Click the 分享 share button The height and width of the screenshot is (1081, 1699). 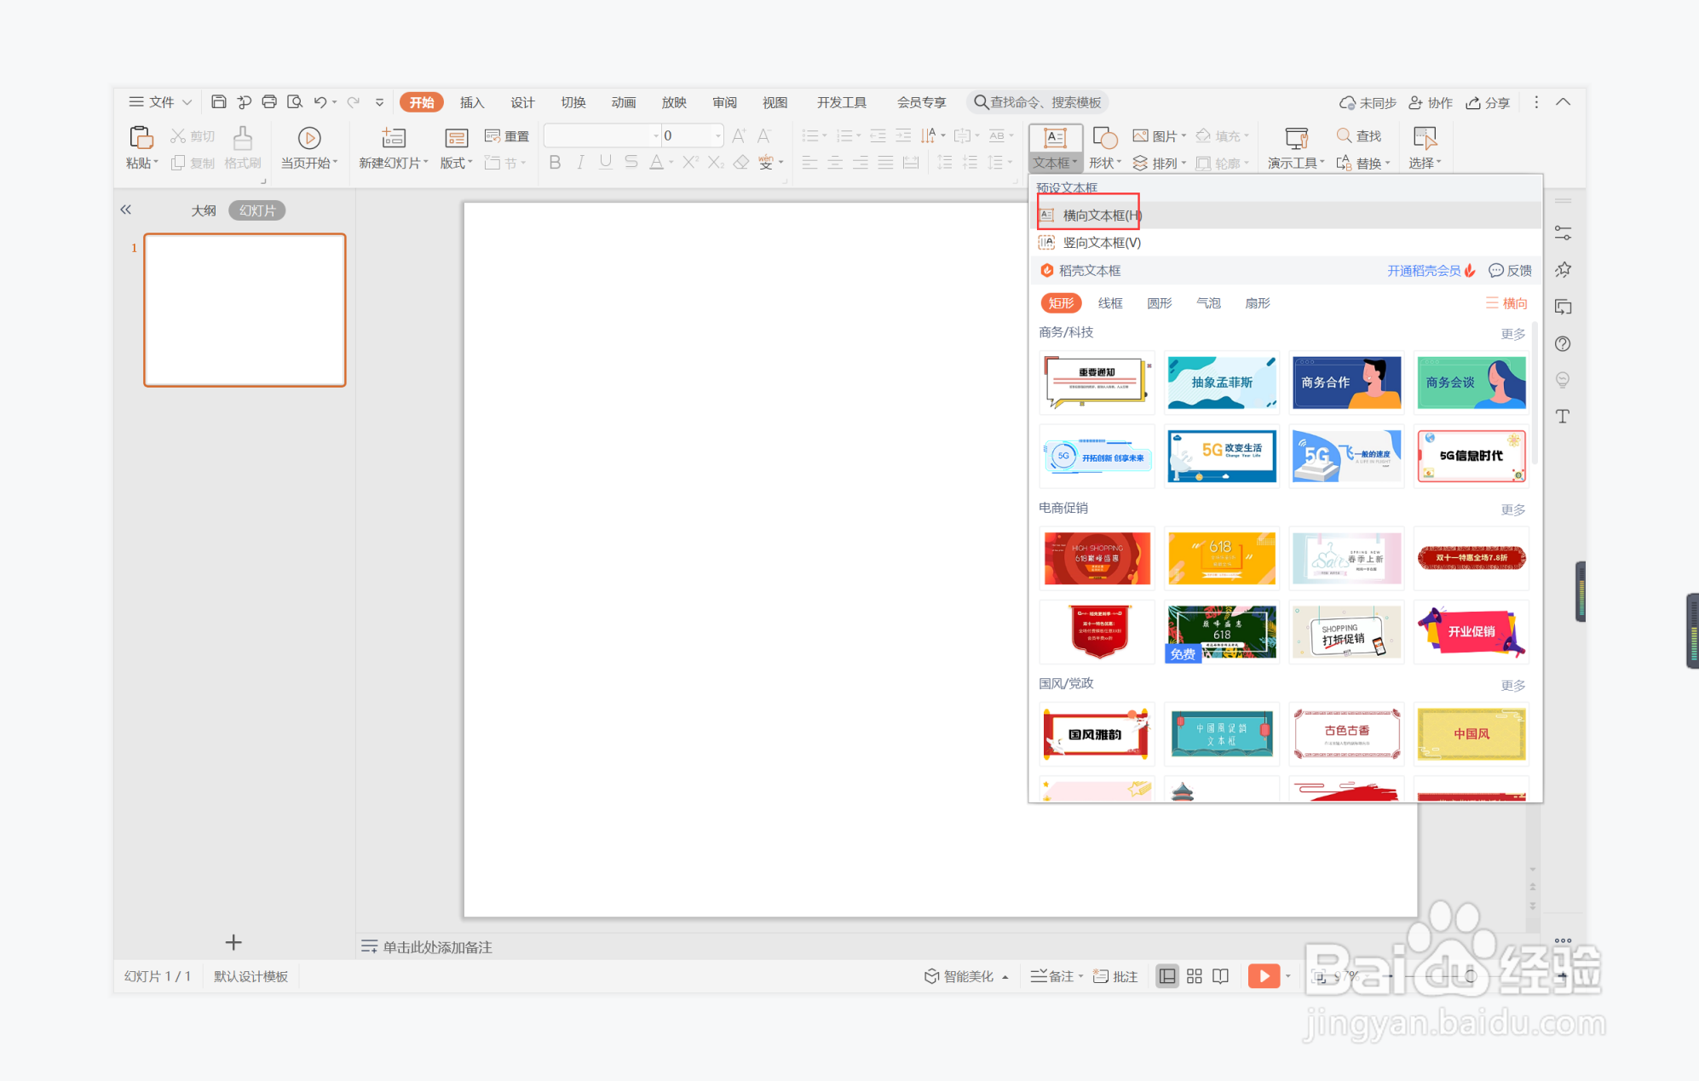[x=1488, y=102]
